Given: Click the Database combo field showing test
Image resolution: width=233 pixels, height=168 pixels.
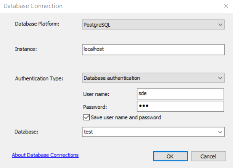Looking at the screenshot, I should click(153, 132).
